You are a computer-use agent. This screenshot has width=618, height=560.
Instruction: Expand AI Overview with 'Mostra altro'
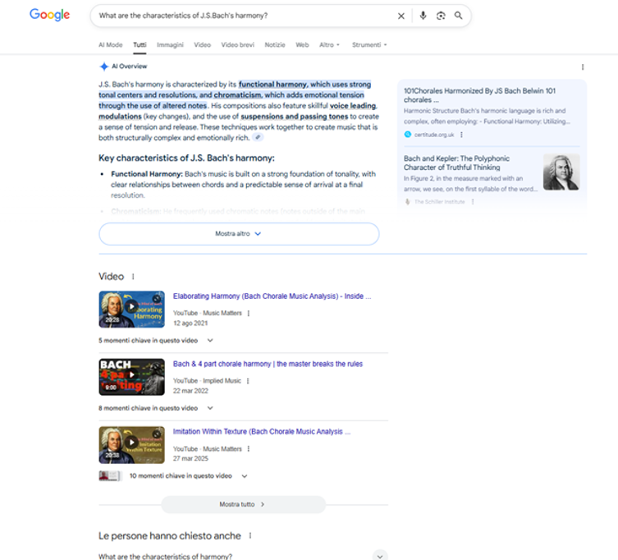tap(239, 234)
